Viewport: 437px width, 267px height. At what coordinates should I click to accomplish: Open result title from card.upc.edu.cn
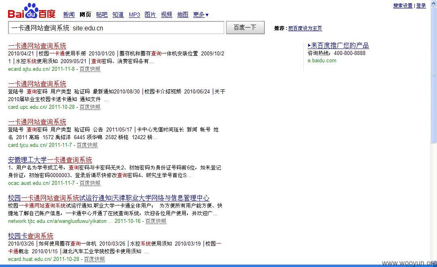[37, 84]
